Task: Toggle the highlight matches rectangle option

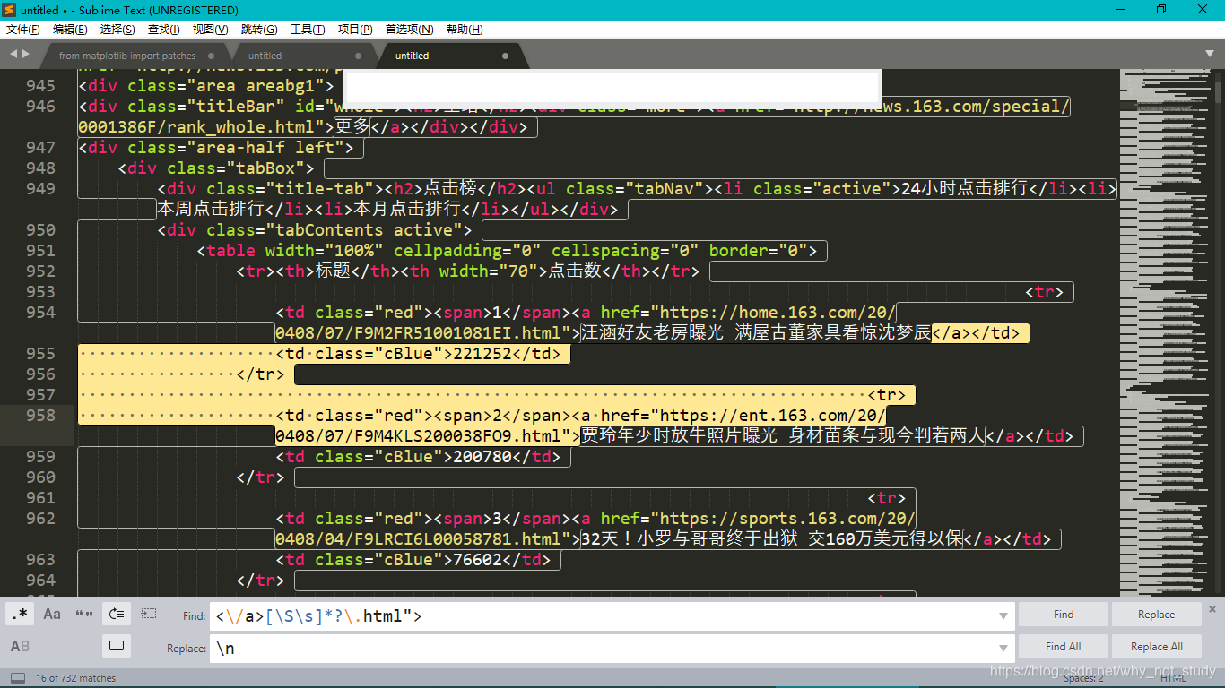Action: (x=117, y=646)
